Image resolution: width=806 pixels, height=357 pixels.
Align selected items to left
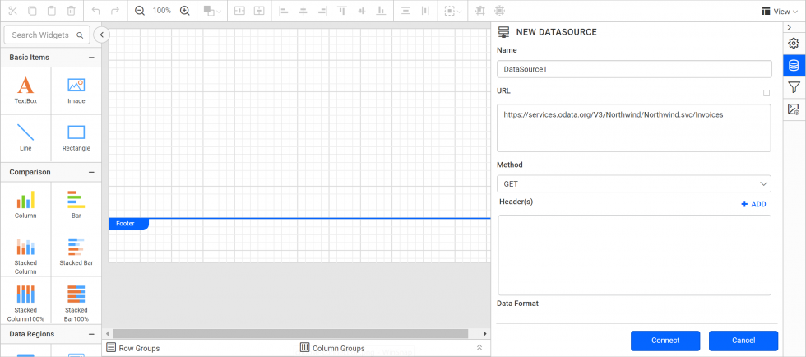pos(283,11)
